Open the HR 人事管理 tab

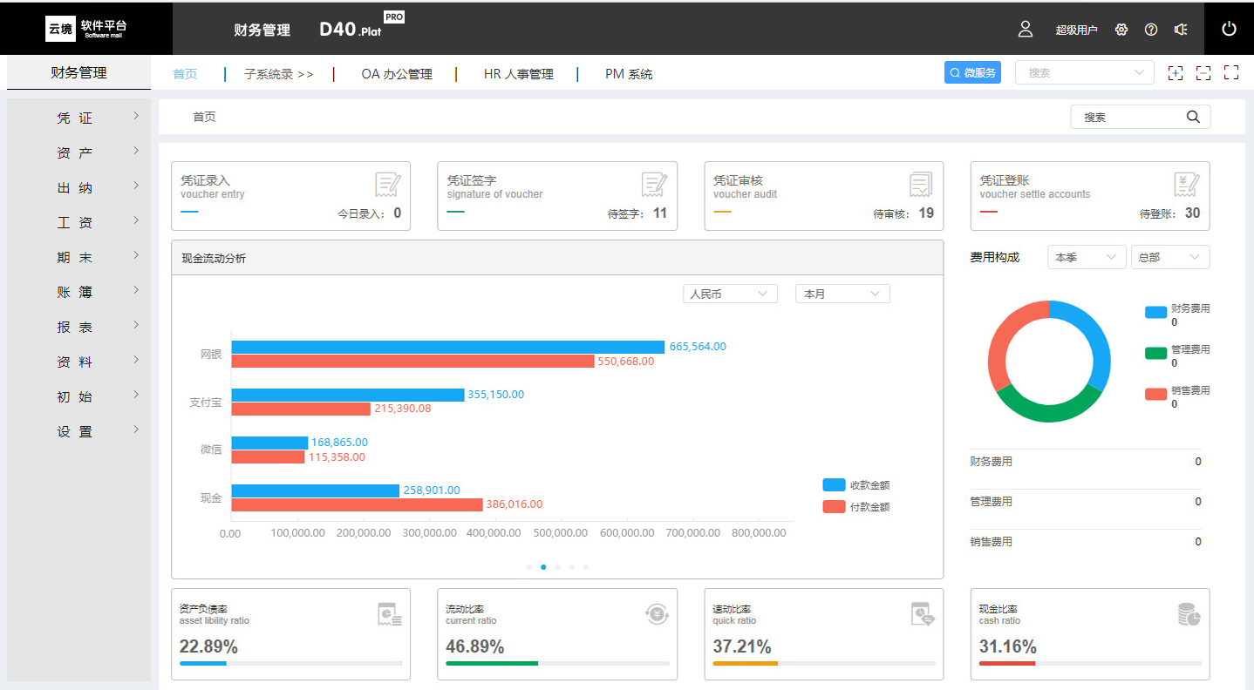518,74
